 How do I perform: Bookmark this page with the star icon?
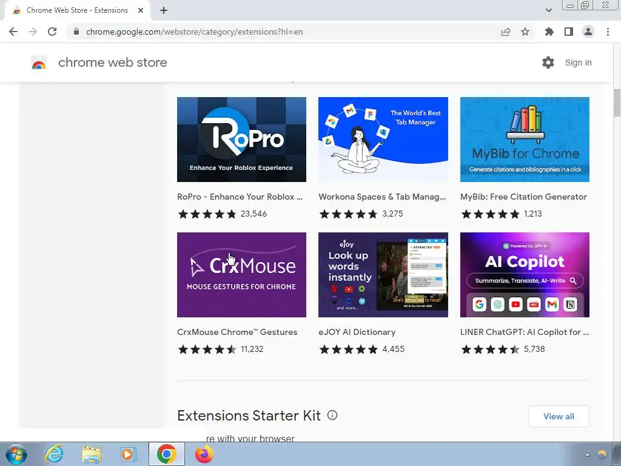525,32
